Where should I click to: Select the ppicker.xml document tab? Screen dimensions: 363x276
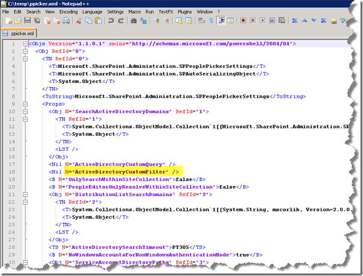point(19,34)
